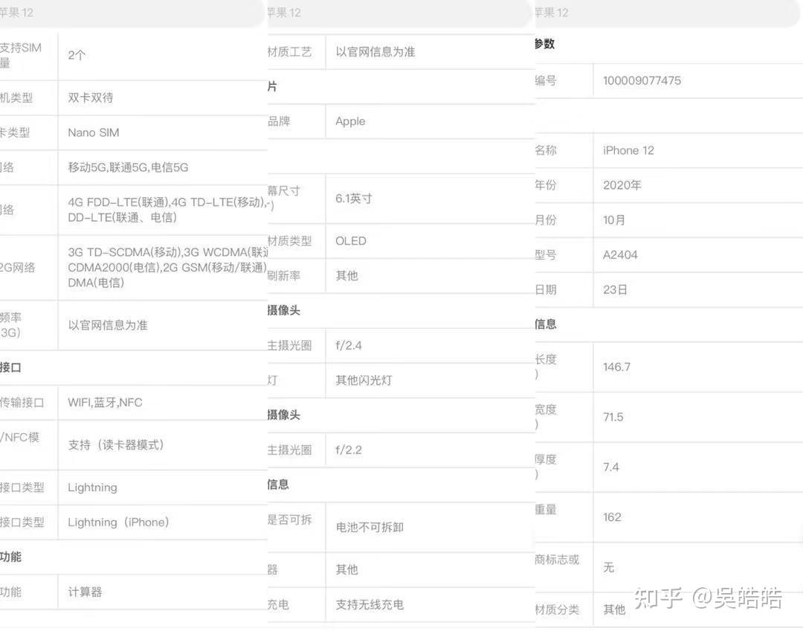The image size is (803, 631).
Task: Click 以官网信息为准 in the 材质工艺 row
Action: [375, 52]
